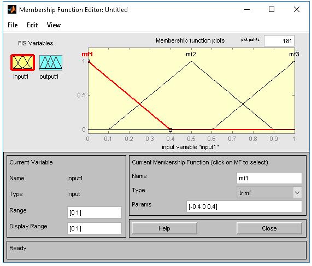
Task: Click the plot points input field
Action: (x=279, y=41)
